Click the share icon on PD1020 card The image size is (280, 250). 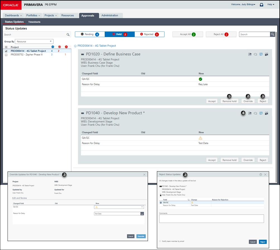pos(250,54)
